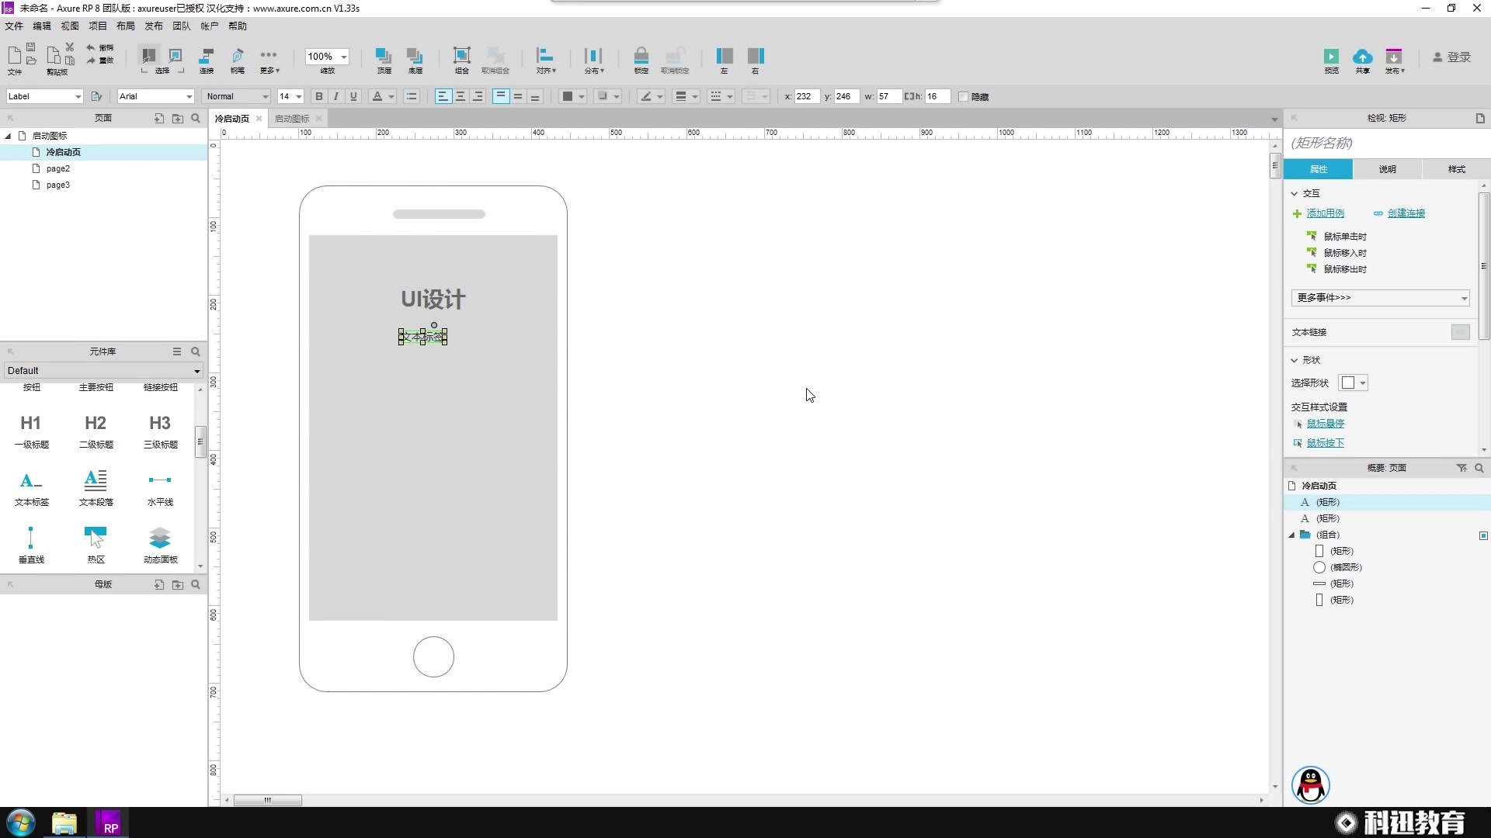Switch to the 说明 tab
Screen dimensions: 1491x838
coord(1388,168)
